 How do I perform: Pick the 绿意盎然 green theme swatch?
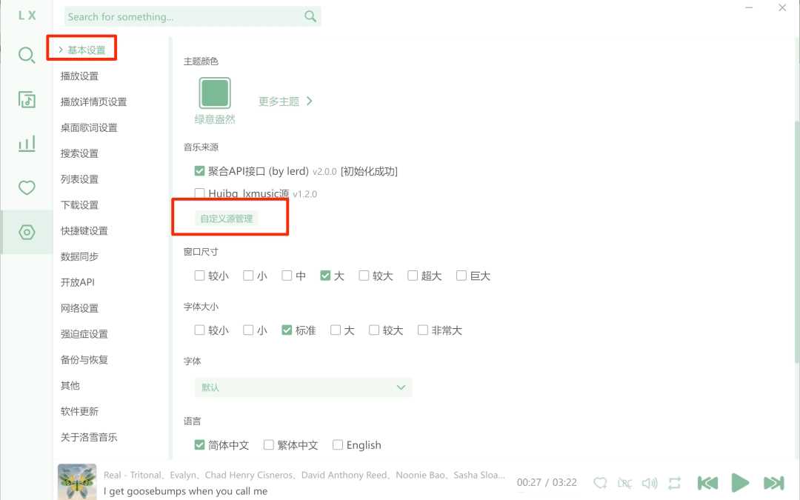pyautogui.click(x=215, y=93)
